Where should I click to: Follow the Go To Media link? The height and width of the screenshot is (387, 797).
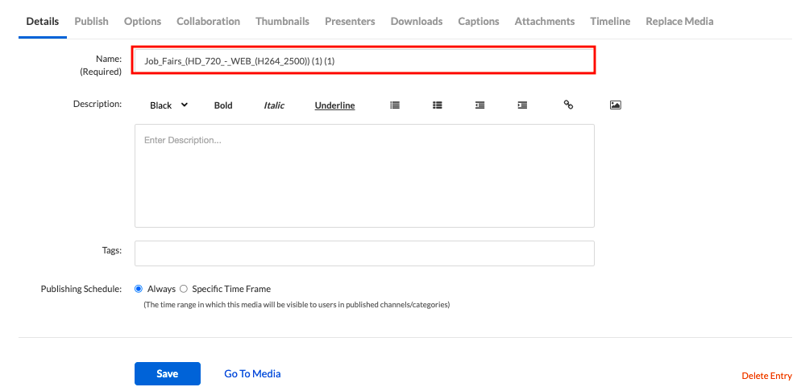(x=252, y=374)
